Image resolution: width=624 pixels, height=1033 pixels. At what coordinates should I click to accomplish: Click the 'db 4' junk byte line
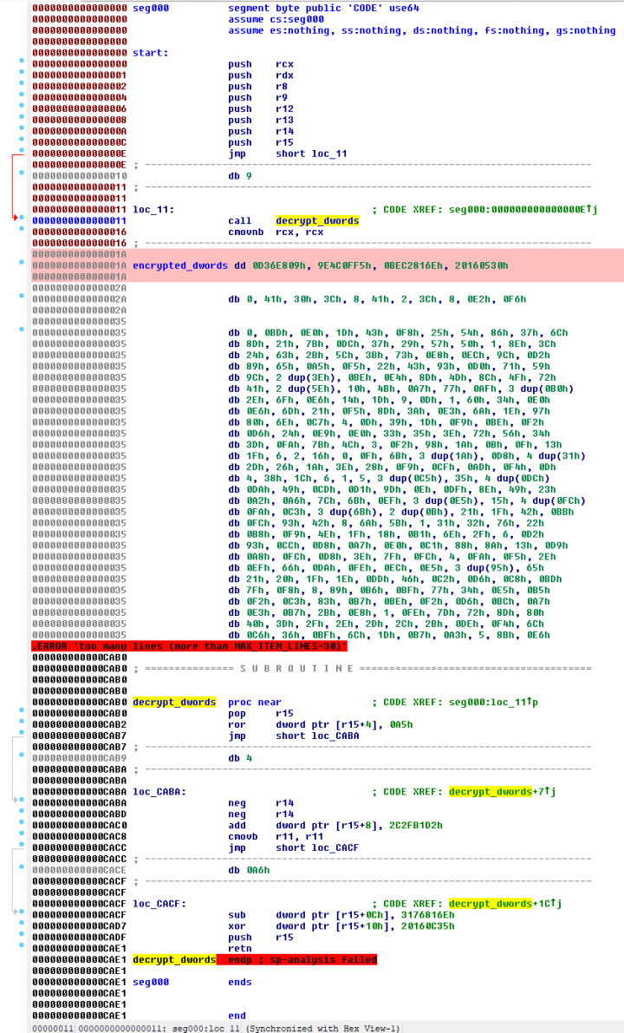pos(240,758)
